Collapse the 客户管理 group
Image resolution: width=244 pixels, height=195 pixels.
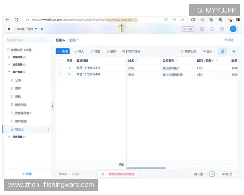pos(9,72)
